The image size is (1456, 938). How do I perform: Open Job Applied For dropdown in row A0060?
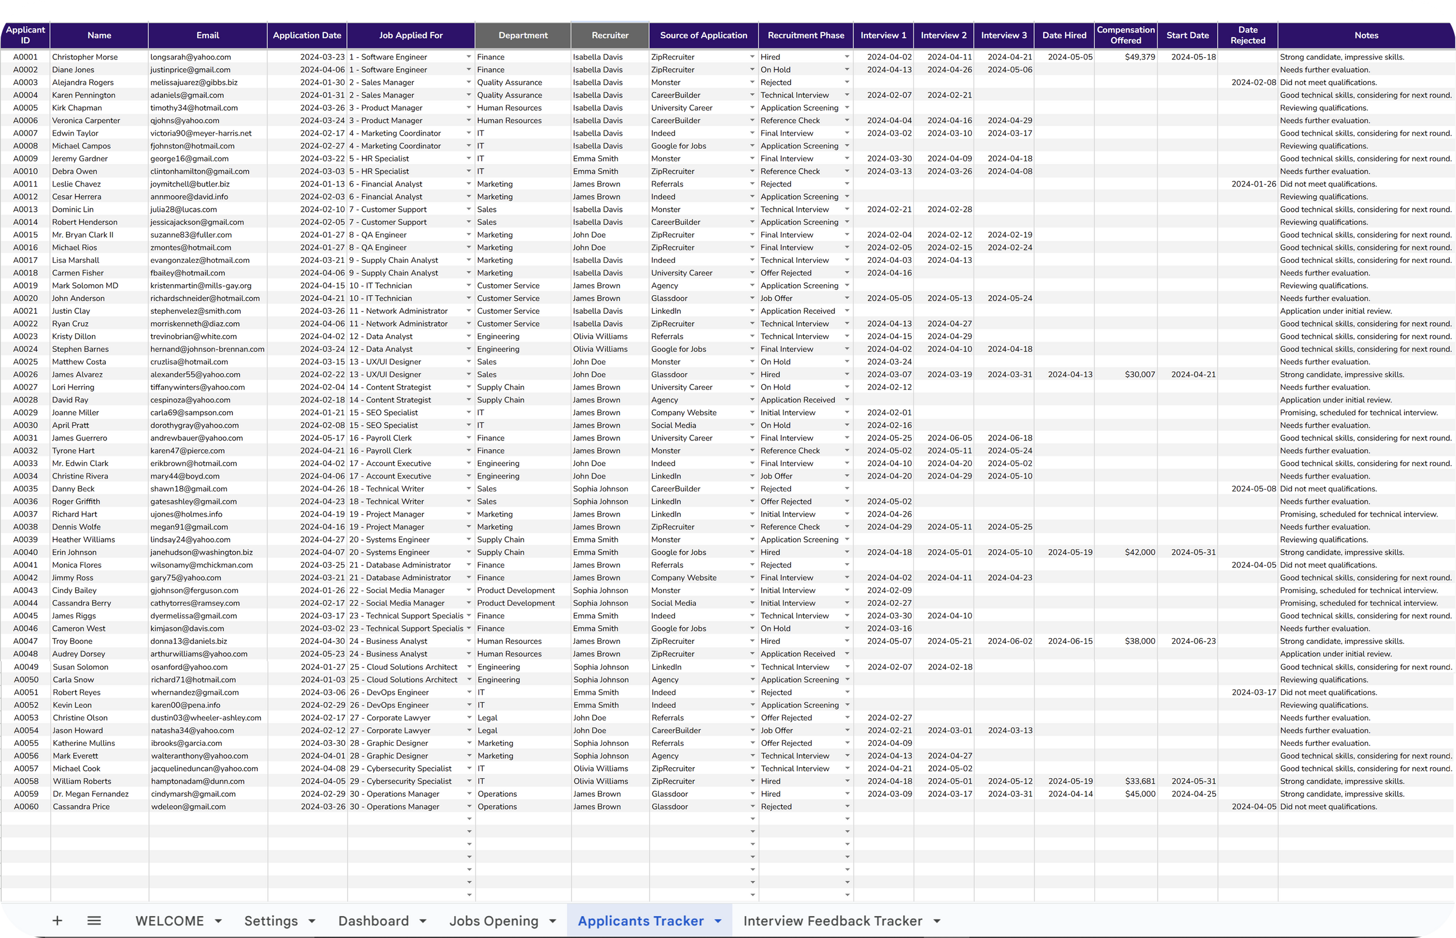click(x=469, y=806)
